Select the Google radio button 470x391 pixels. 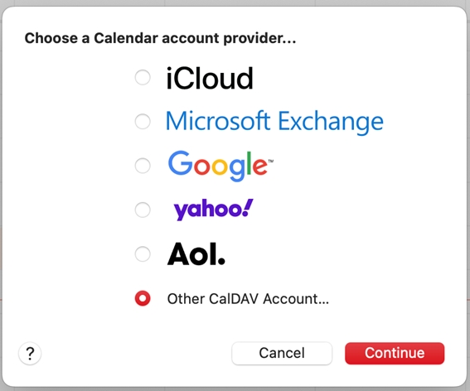coord(143,166)
